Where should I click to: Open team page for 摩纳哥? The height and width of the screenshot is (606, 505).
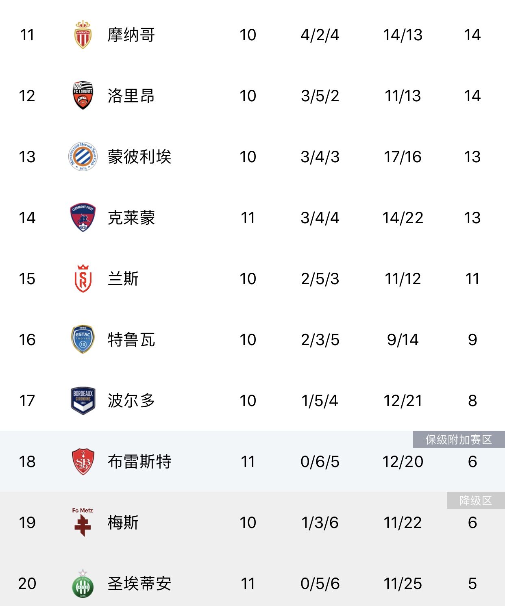pos(131,35)
